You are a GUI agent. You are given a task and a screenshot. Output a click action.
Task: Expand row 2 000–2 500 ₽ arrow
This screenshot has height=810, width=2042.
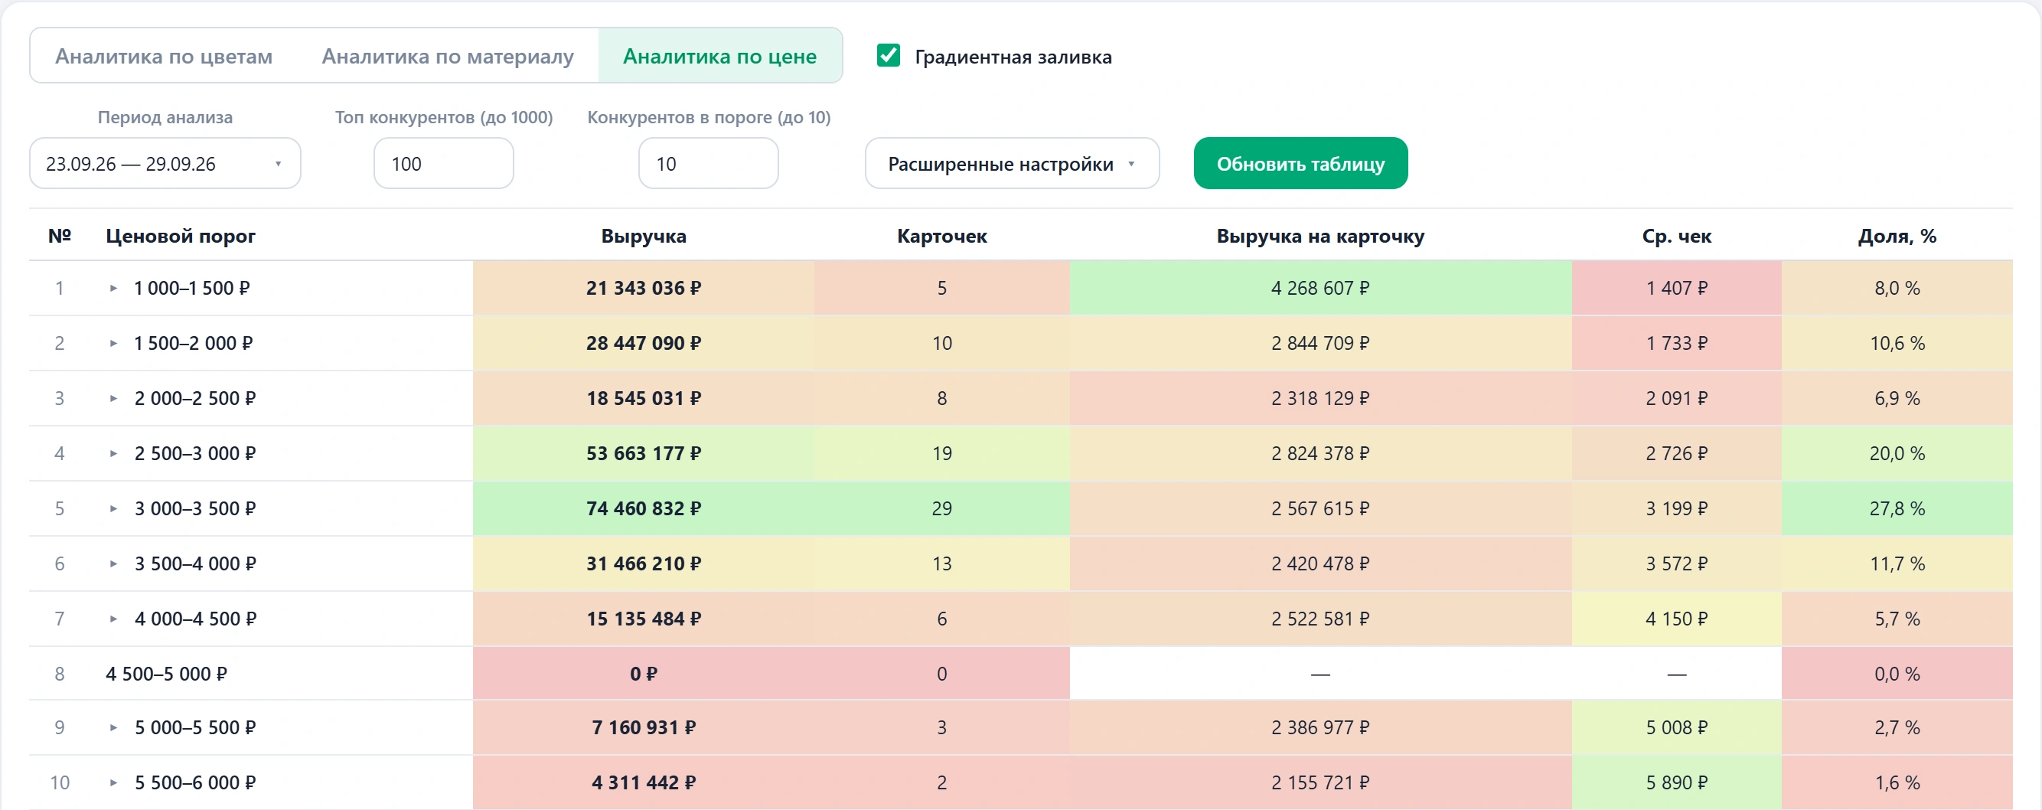(113, 399)
